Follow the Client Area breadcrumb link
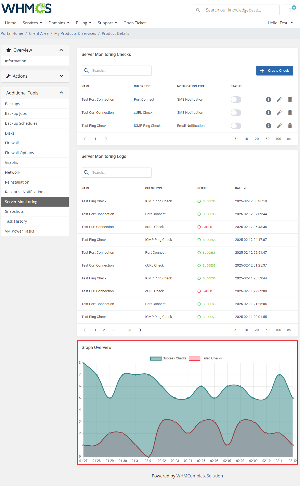Viewport: 300px width, 486px height. click(39, 33)
